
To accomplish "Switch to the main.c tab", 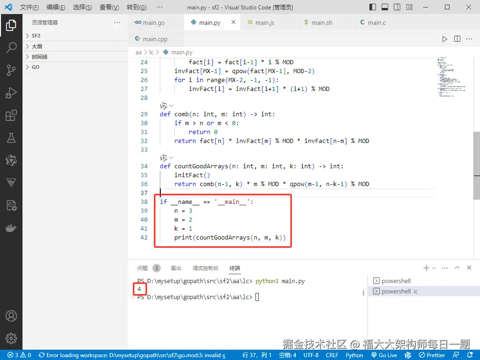I will point(381,22).
